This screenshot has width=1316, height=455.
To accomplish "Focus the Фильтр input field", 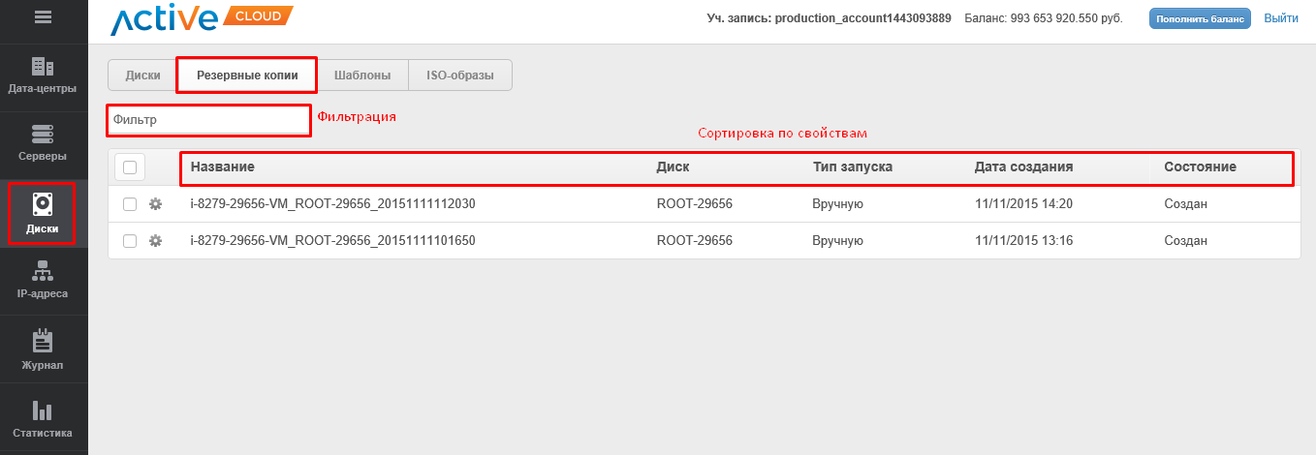I will tap(207, 120).
